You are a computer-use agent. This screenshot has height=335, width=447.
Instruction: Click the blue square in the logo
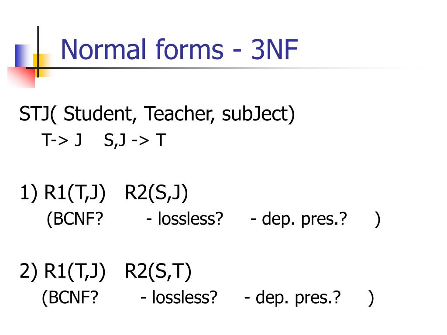coord(24,55)
